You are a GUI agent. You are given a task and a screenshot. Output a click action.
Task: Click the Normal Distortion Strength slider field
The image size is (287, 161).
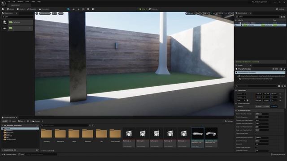pyautogui.click(x=262, y=114)
